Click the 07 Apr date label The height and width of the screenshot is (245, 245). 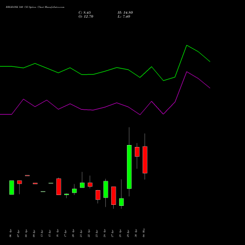pyautogui.click(x=19, y=233)
